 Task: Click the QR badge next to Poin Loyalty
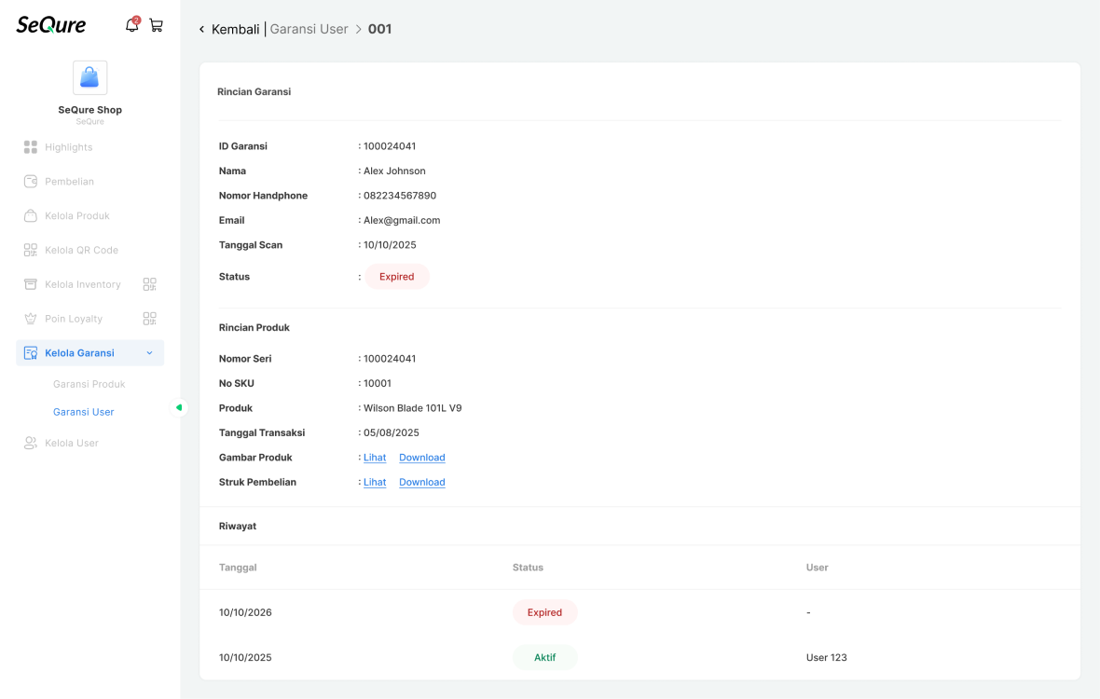click(x=149, y=319)
